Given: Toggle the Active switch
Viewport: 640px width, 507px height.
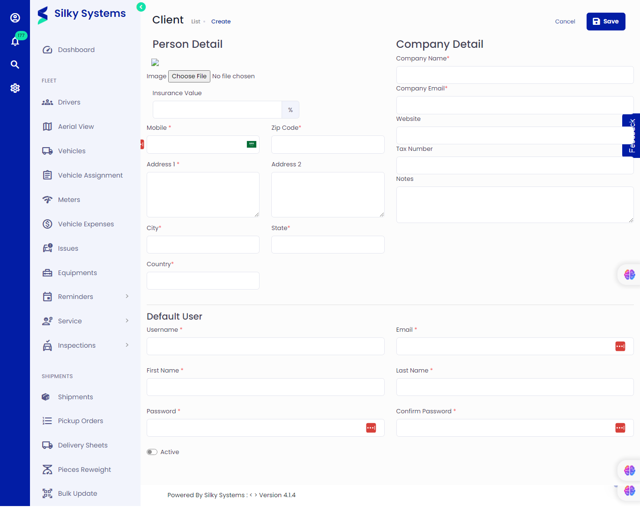Looking at the screenshot, I should tap(152, 452).
